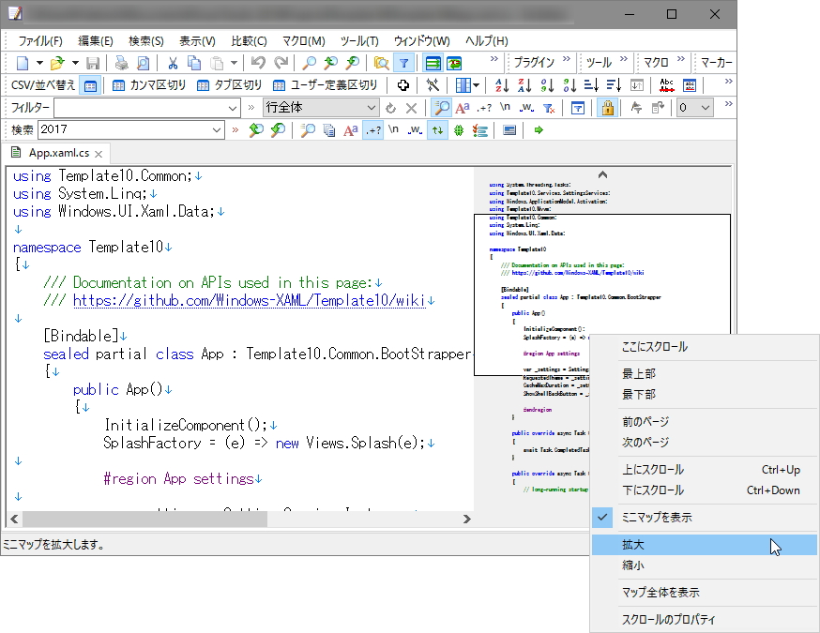The image size is (820, 633).
Task: Click the カンマ区切り button
Action: 149,85
